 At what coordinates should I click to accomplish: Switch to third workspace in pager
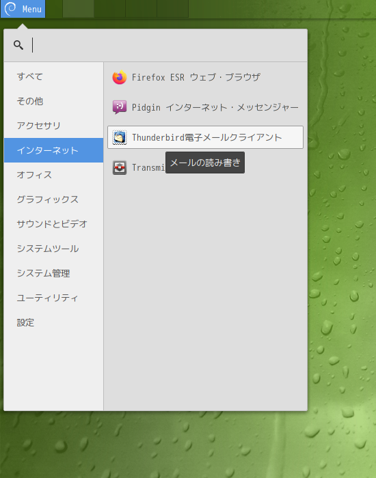click(141, 8)
